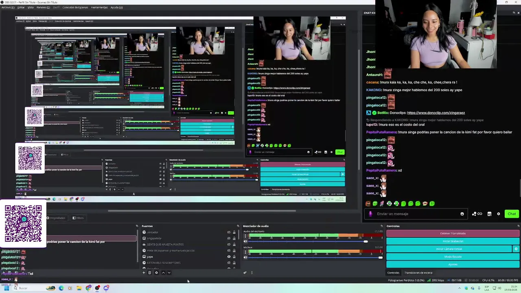Hide the yape source
The image size is (521, 293).
click(229, 257)
